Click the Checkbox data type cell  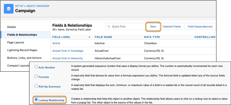coord(151,43)
